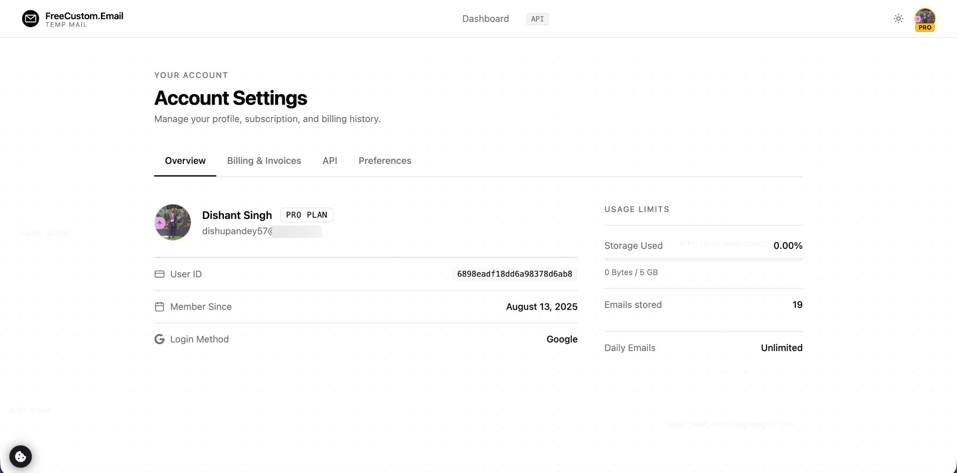Click the Member Since calendar icon
The width and height of the screenshot is (957, 473).
click(x=159, y=307)
